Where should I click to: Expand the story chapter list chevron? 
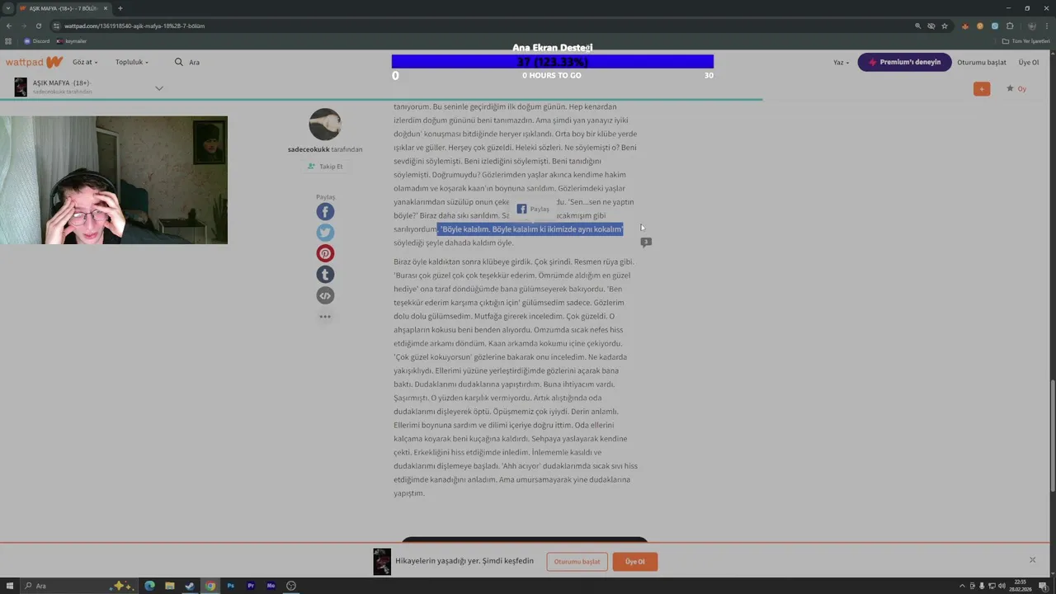click(159, 88)
